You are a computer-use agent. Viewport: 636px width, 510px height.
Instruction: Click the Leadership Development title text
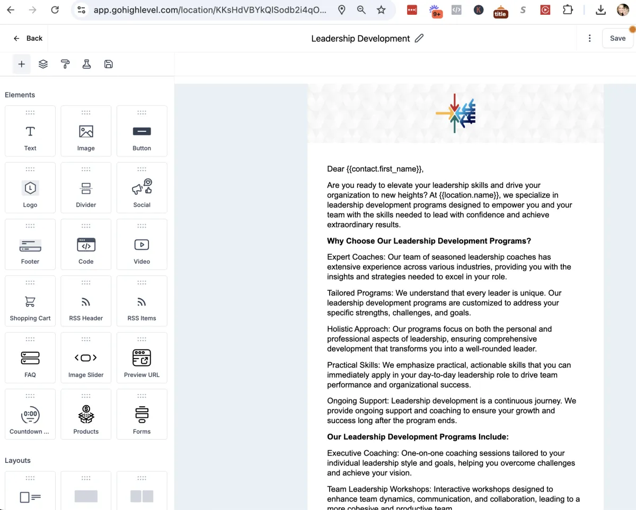coord(360,39)
